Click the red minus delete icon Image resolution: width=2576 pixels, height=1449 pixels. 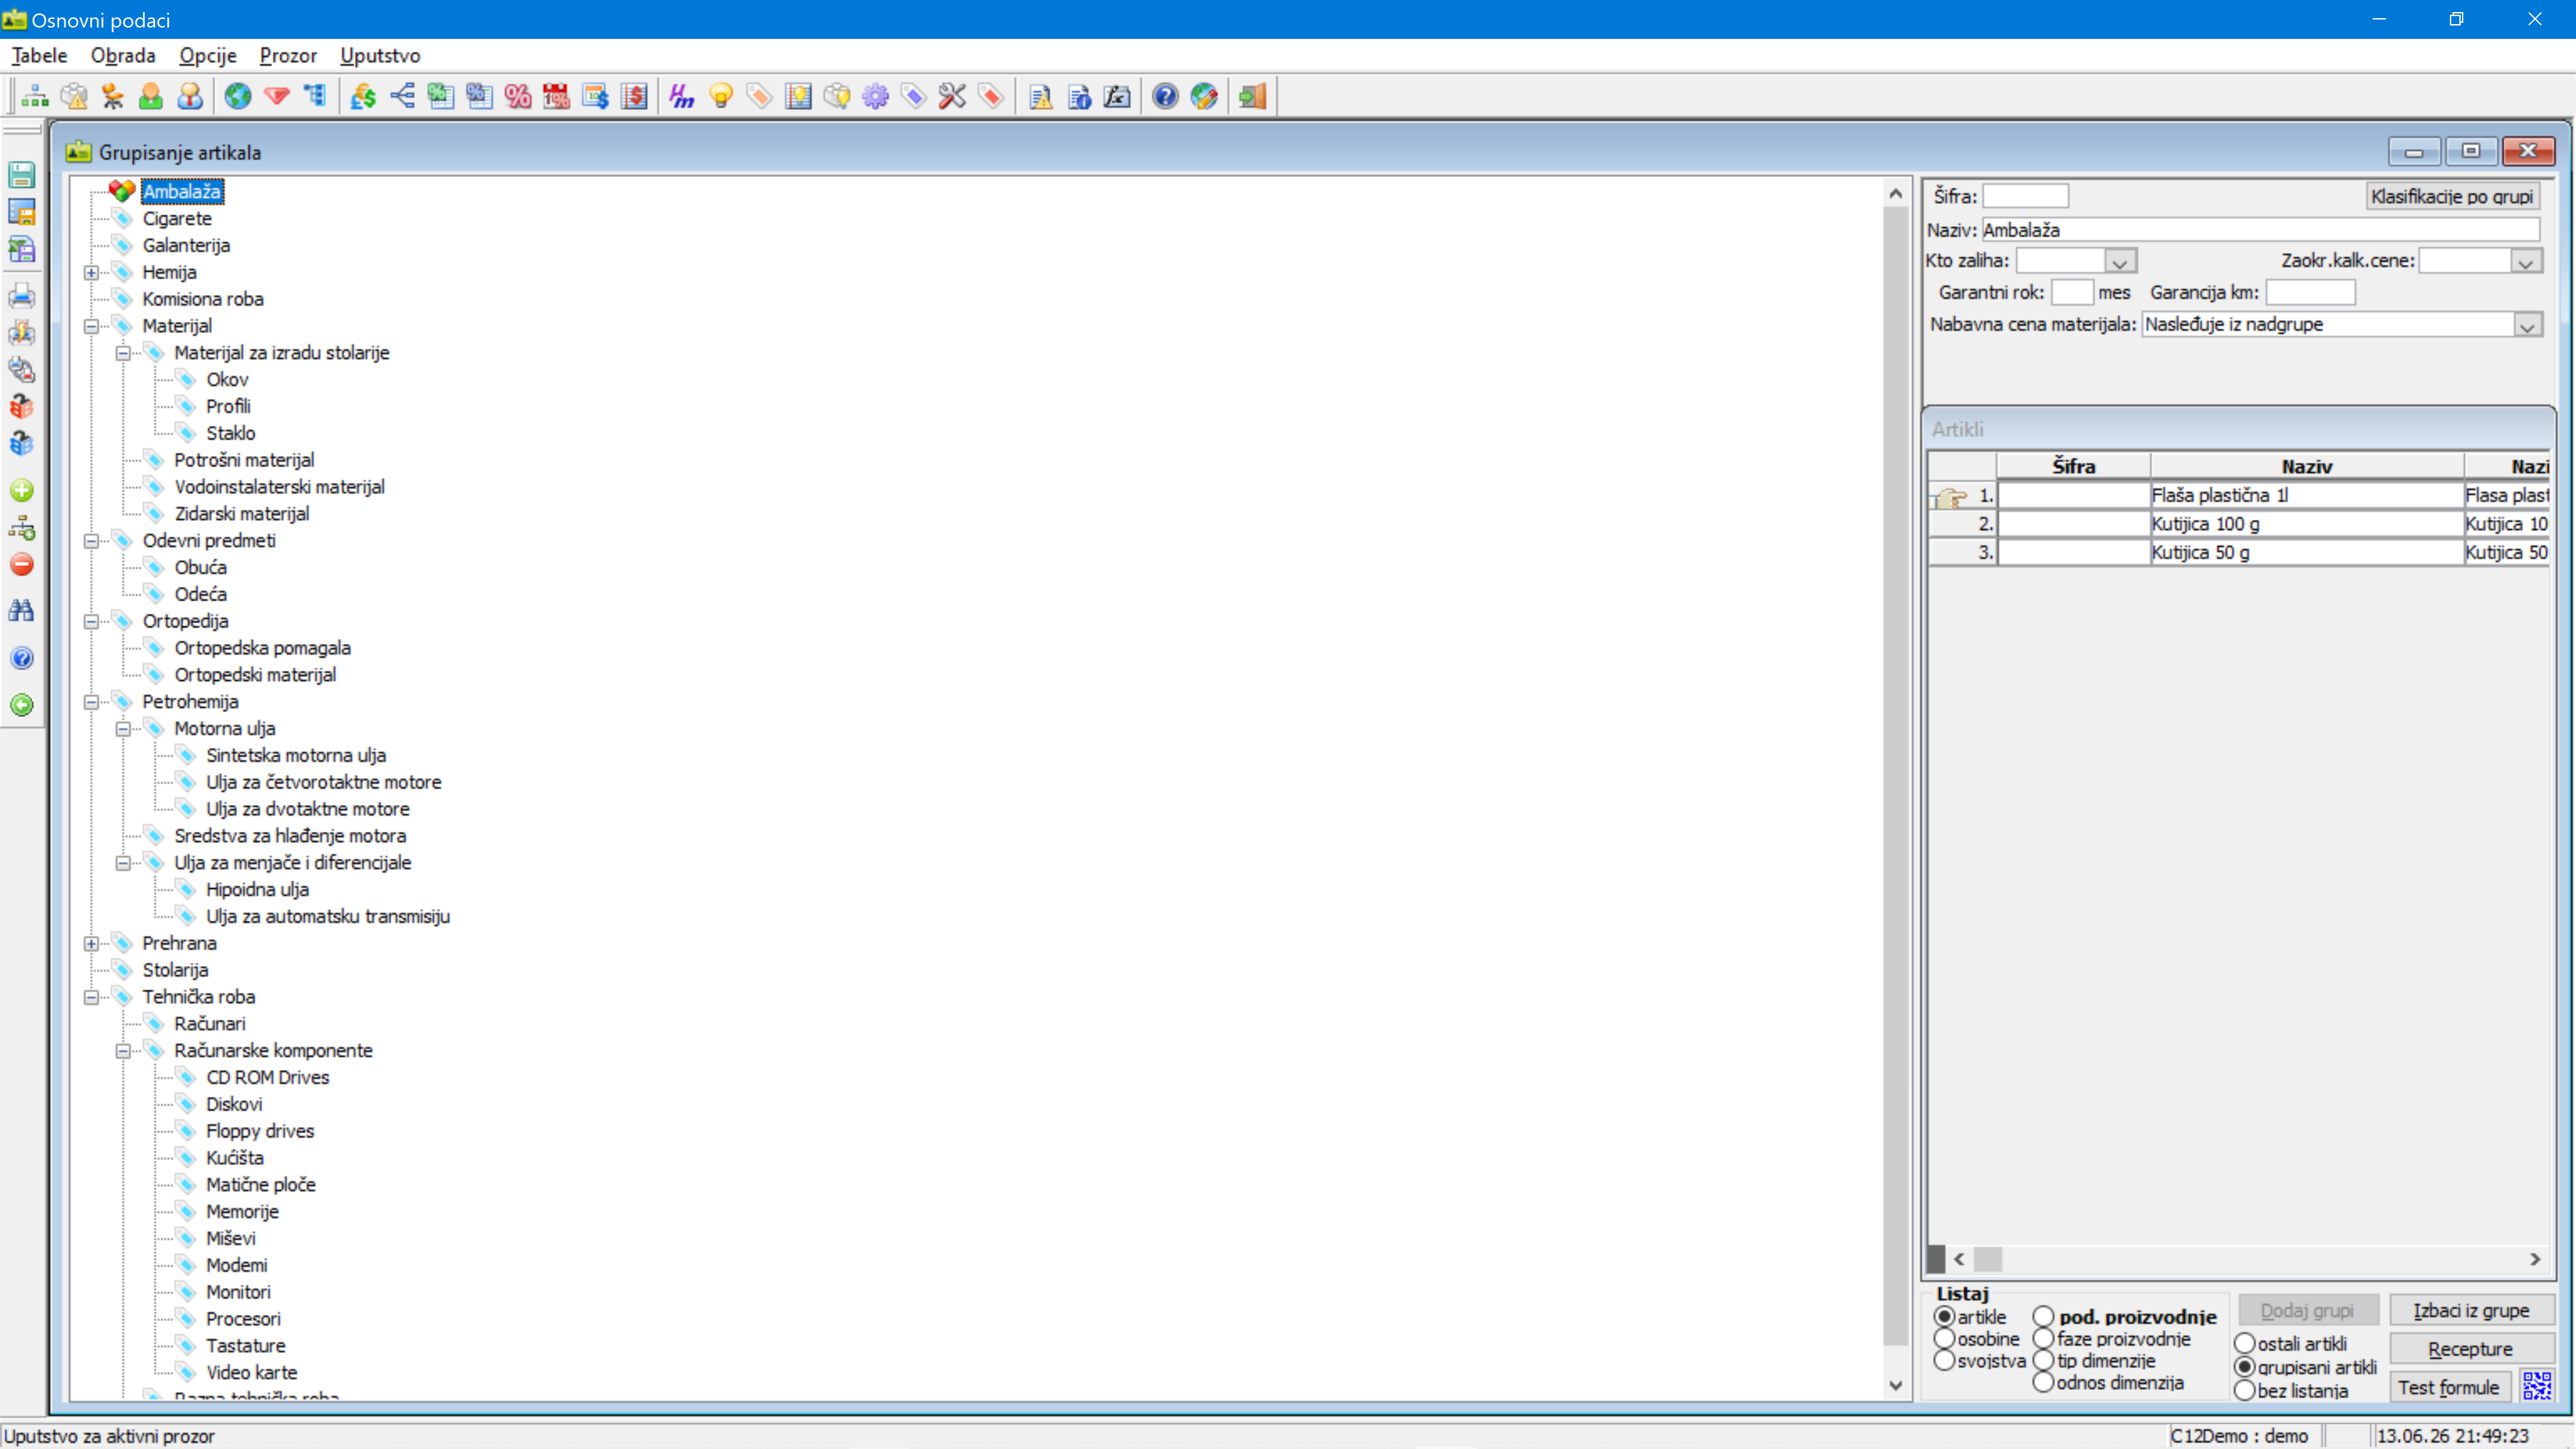tap(21, 564)
